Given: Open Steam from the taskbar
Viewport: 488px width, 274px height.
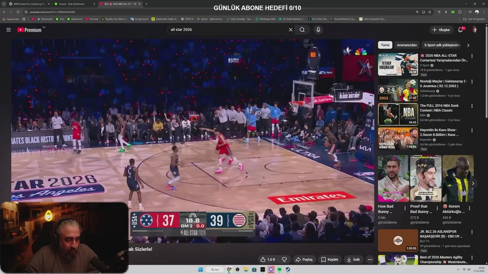Looking at the screenshot, I should [288, 269].
